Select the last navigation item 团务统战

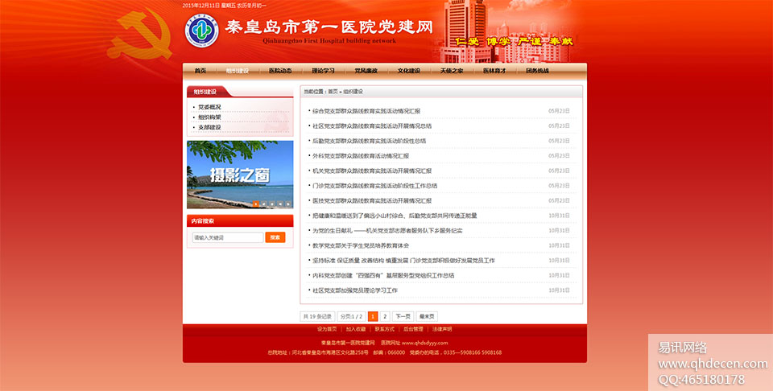[537, 71]
